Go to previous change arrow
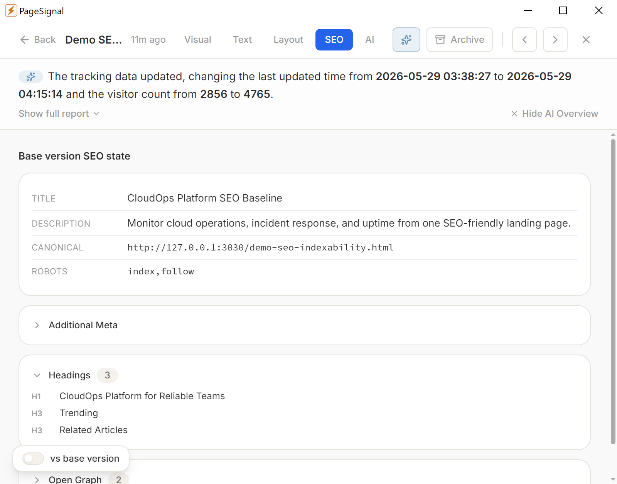This screenshot has width=617, height=484. 524,40
